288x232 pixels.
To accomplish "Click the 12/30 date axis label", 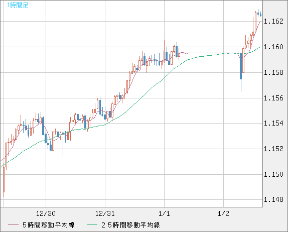I will point(46,213).
